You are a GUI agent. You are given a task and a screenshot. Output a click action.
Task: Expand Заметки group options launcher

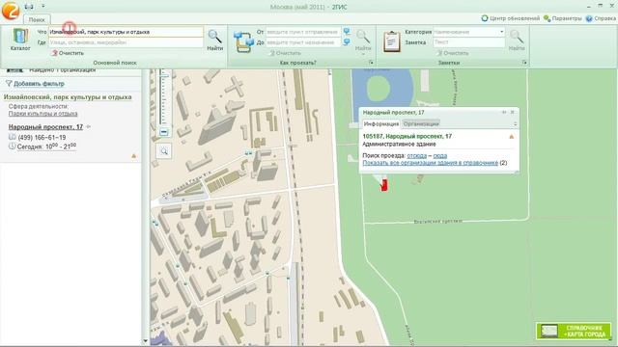(524, 63)
